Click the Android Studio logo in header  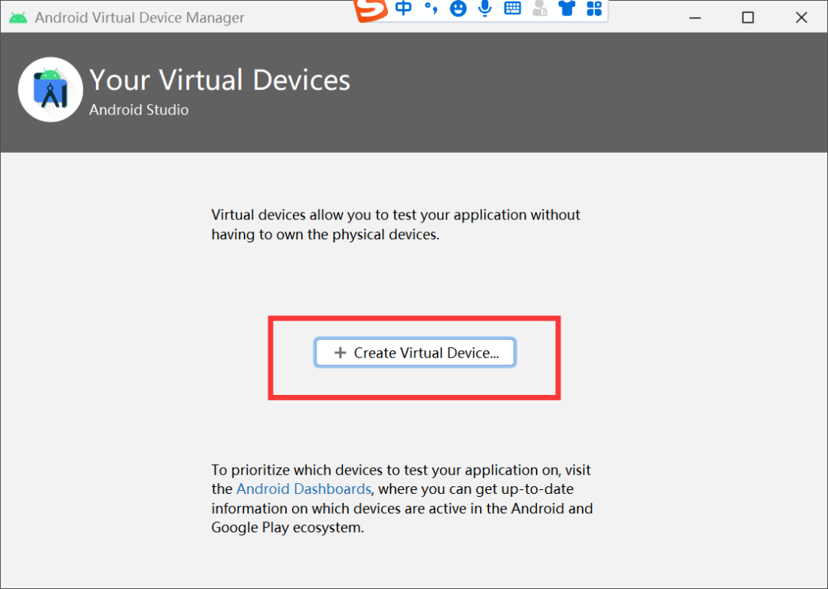click(50, 90)
